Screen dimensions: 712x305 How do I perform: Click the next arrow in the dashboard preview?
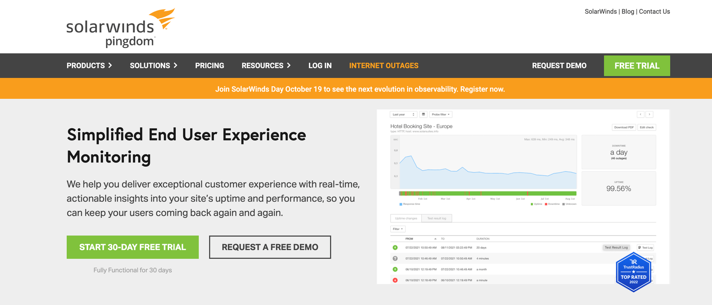point(649,114)
